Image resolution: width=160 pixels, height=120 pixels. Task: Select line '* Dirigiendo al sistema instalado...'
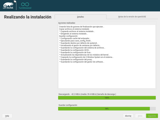pyautogui.click(x=74, y=34)
